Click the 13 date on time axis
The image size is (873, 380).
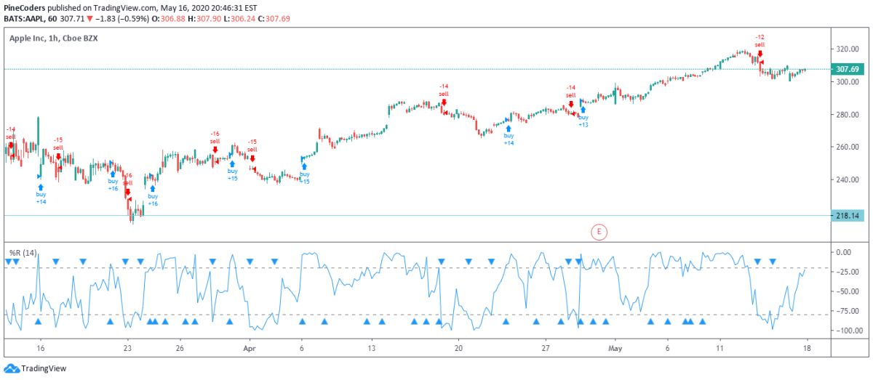372,349
